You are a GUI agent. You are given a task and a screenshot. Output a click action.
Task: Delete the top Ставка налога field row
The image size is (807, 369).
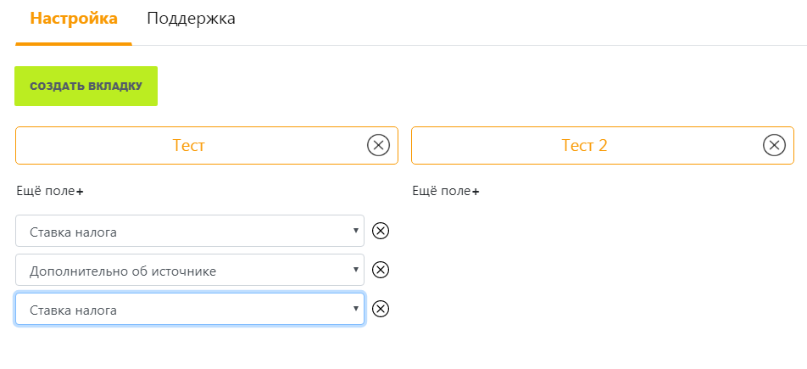coord(381,231)
